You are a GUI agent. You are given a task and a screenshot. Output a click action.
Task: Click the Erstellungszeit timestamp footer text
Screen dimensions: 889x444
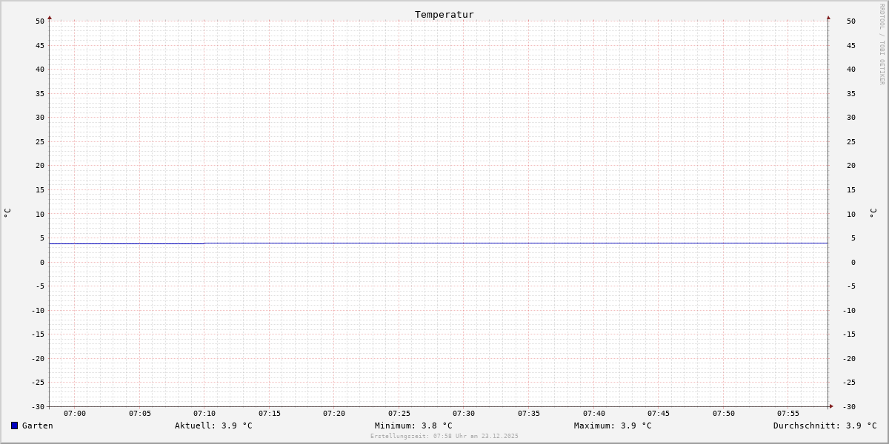click(444, 436)
